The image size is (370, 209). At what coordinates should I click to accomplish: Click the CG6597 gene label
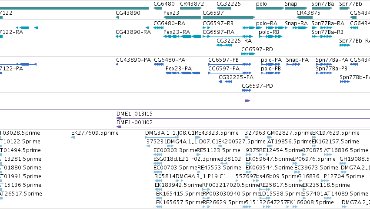tap(213, 13)
